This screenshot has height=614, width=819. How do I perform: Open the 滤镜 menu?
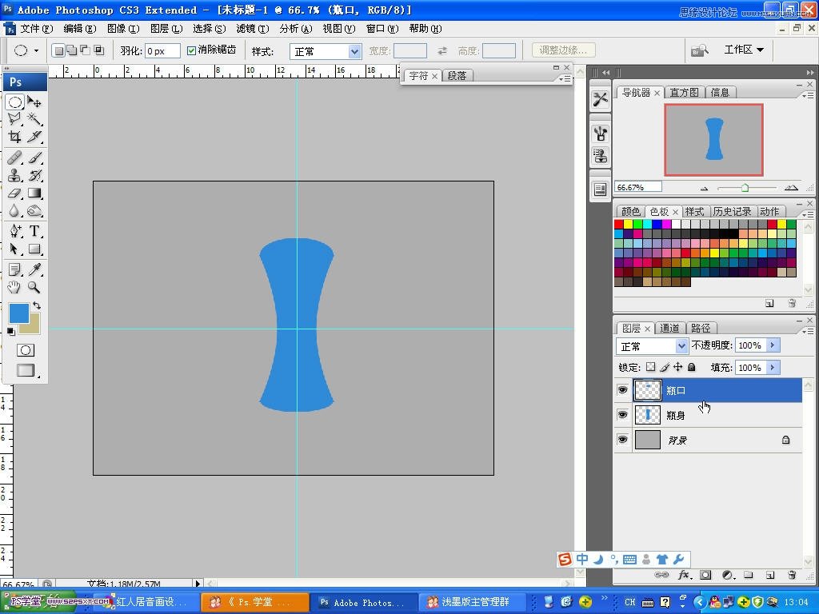point(251,28)
